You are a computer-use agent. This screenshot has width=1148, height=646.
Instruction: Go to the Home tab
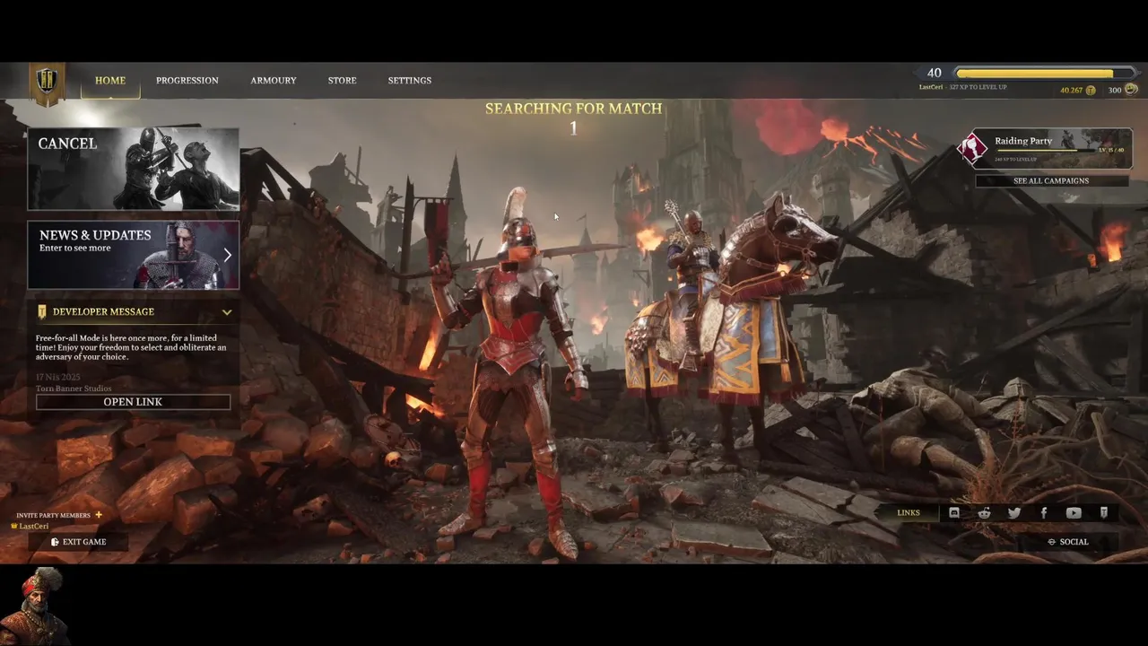tap(110, 81)
